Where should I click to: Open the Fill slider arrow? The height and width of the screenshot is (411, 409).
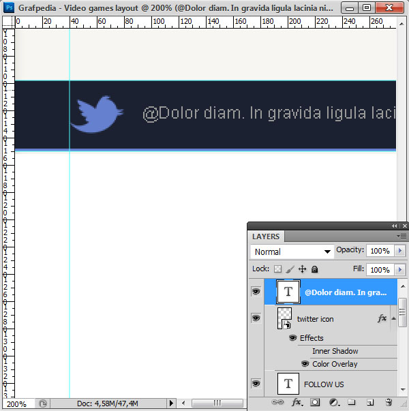point(400,269)
